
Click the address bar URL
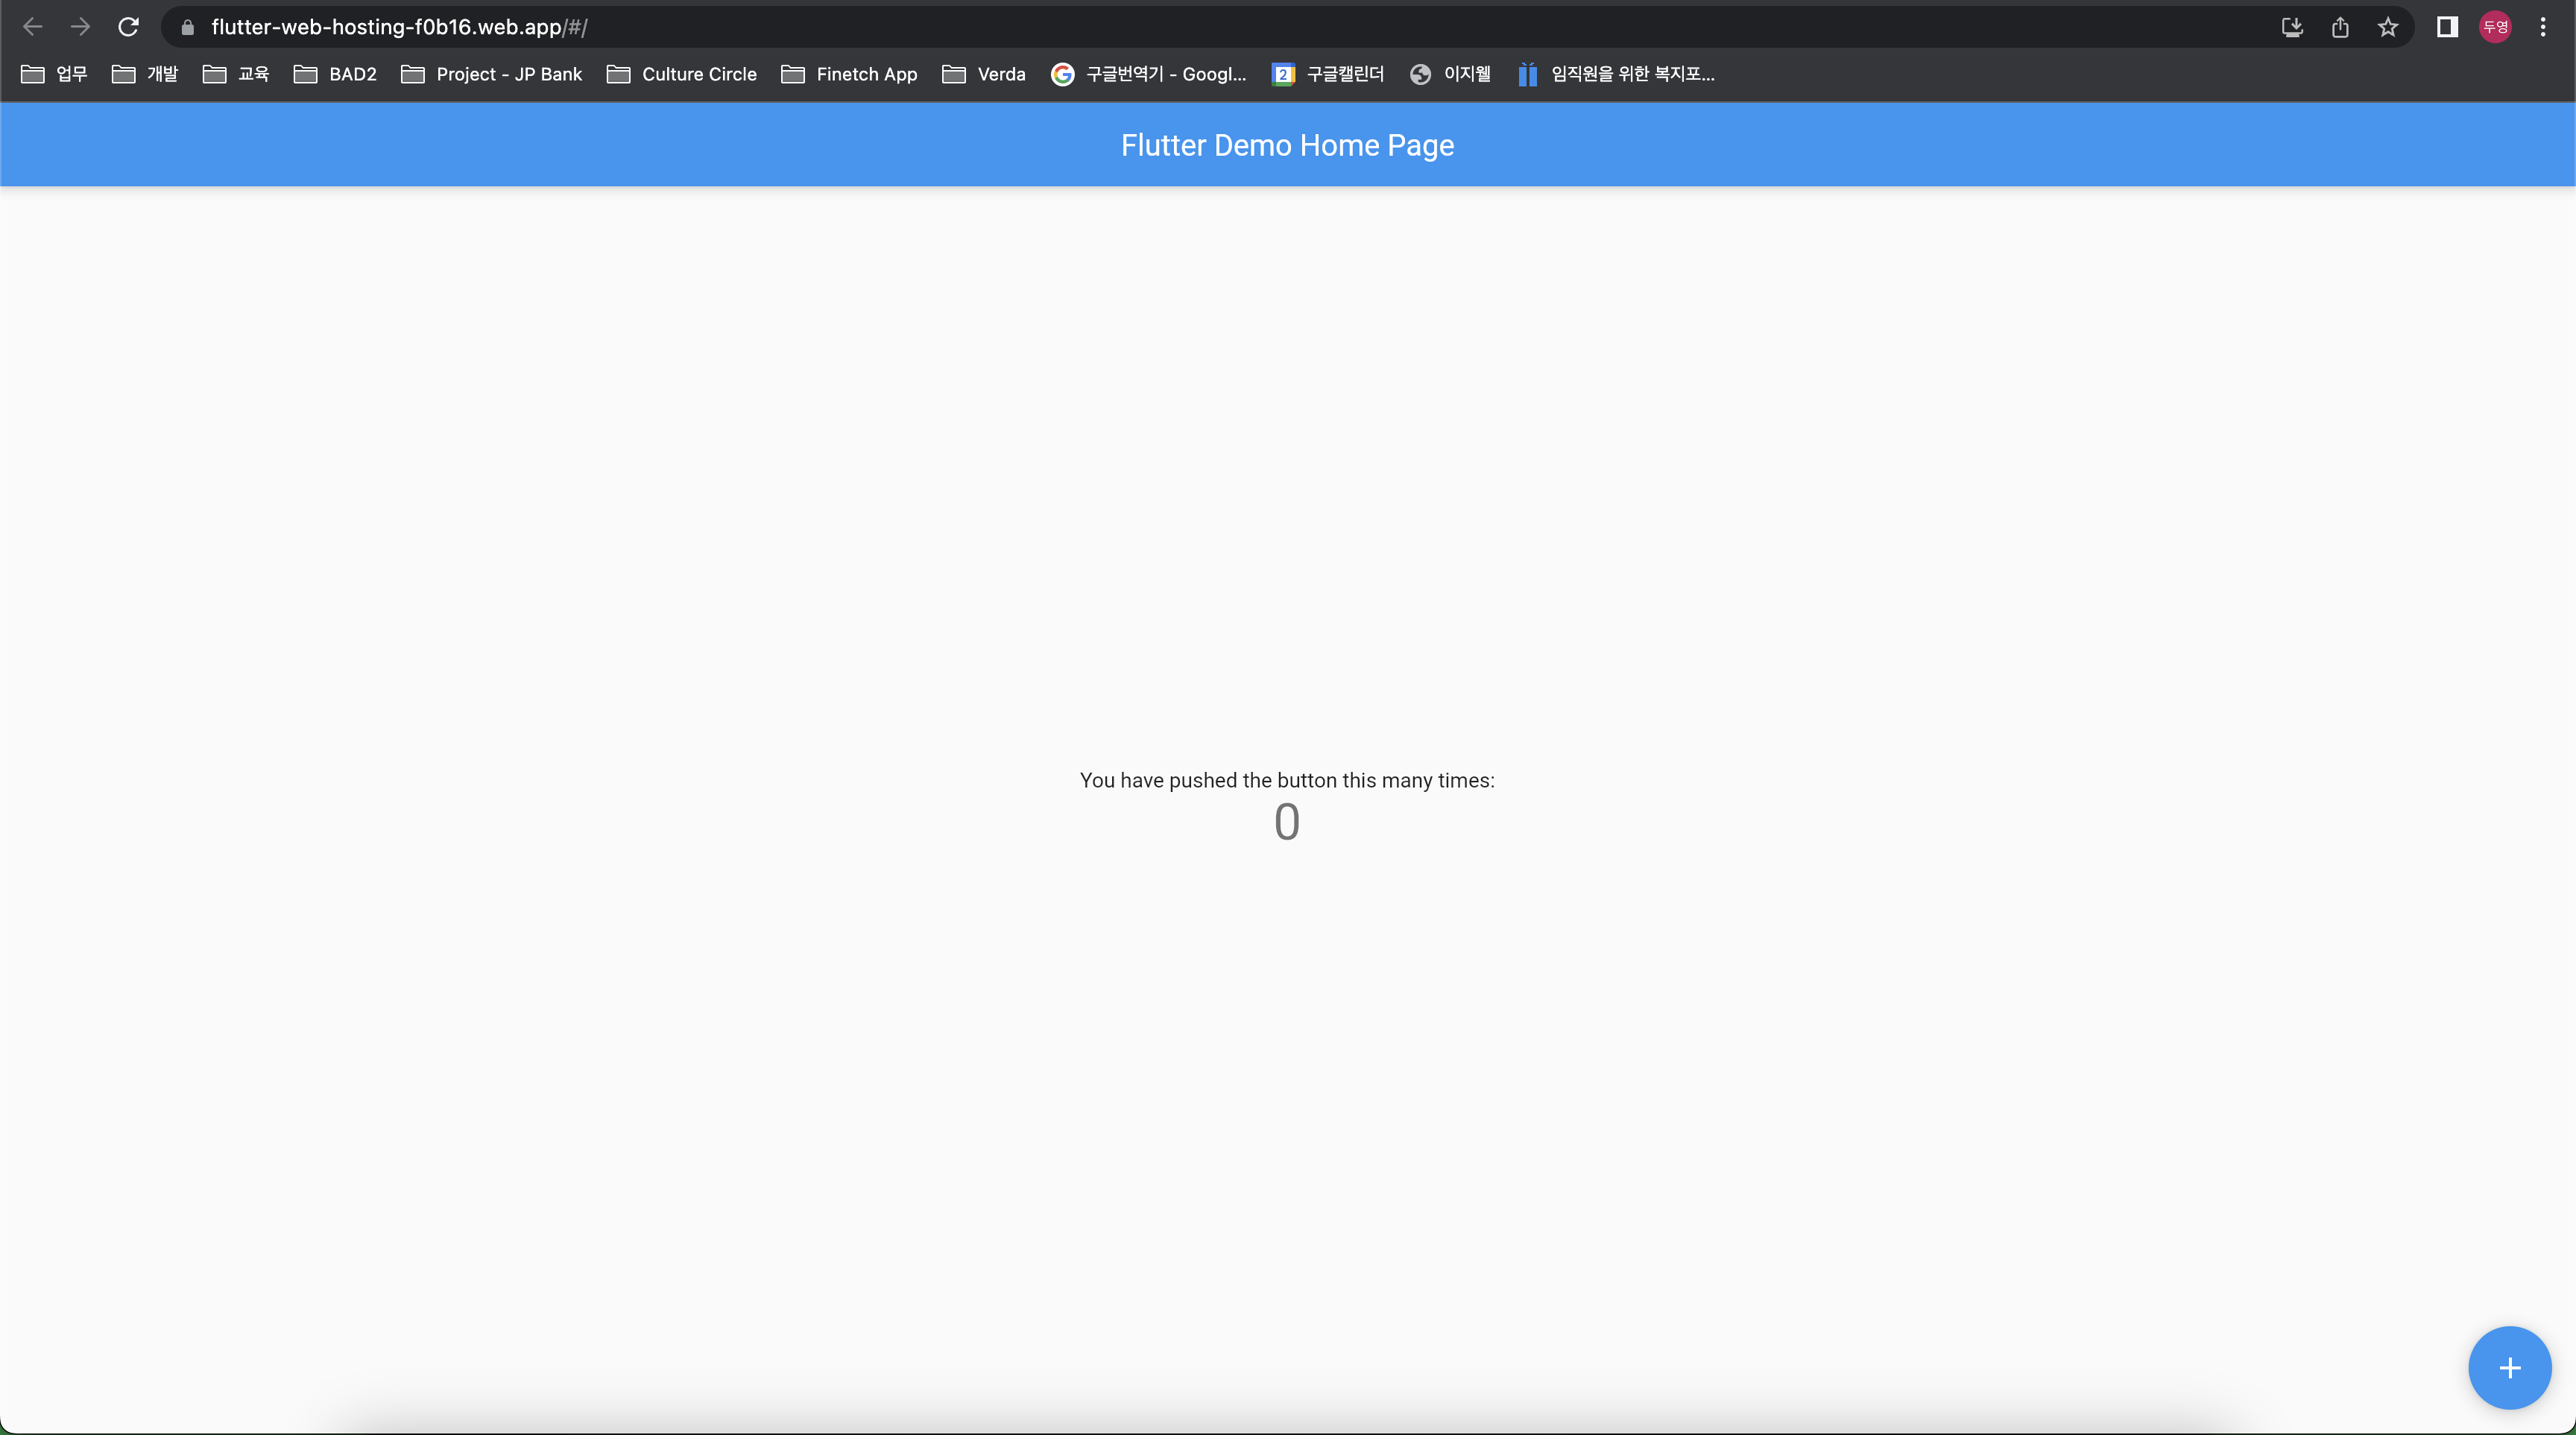click(x=400, y=27)
